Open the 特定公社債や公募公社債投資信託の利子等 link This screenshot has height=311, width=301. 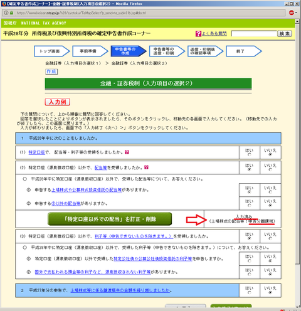(x=153, y=259)
